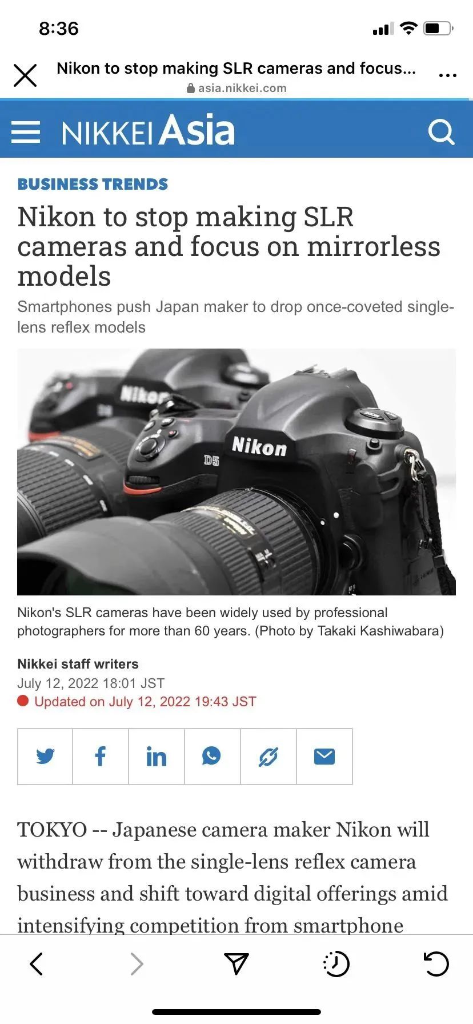Share article via Twitter icon
Screen dimensions: 473x1024
pos(45,756)
